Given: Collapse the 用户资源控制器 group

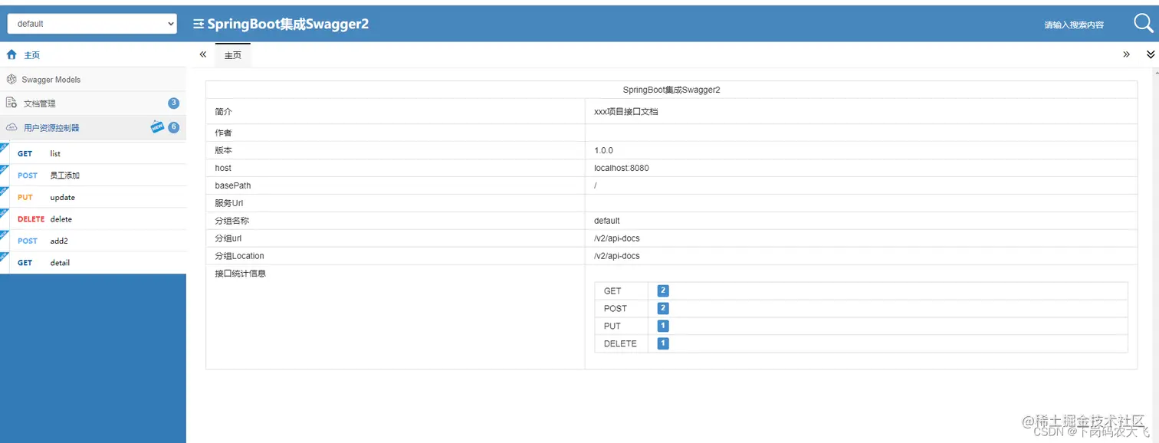Looking at the screenshot, I should coord(93,127).
